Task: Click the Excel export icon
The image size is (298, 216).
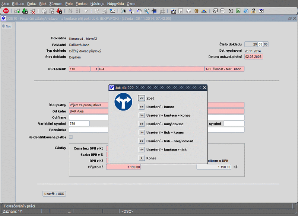Action: [x=238, y=11]
